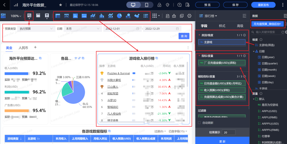287x144 pixels.
Task: Add a line chart from the toolbar
Action: pos(93,16)
